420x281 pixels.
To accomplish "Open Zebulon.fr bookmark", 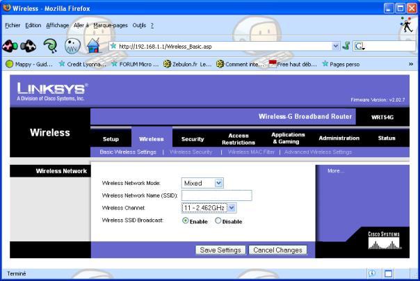I will click(188, 64).
